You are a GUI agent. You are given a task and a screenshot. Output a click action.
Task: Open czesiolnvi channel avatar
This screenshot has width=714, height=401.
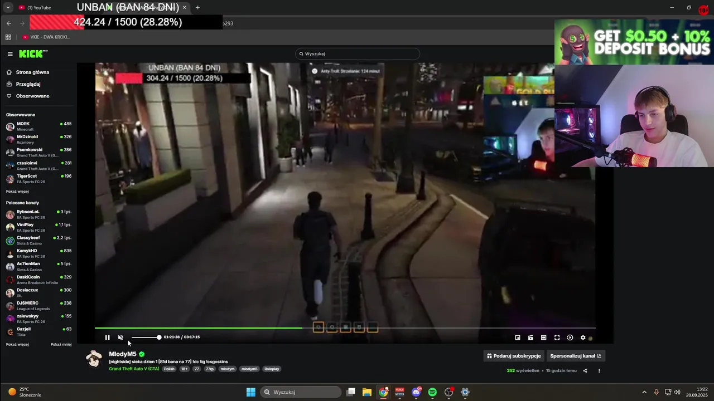click(x=10, y=165)
